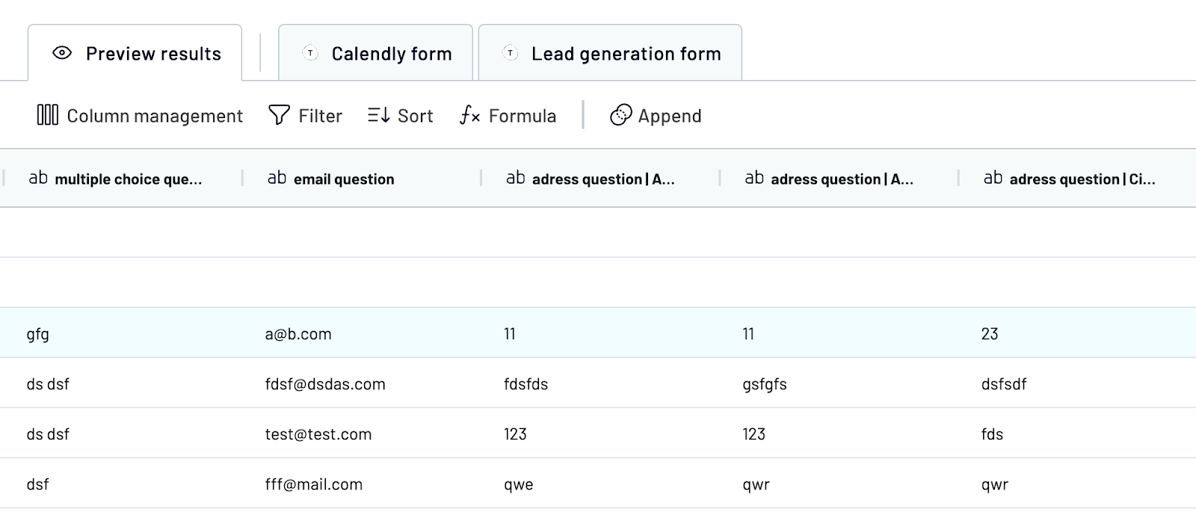
Task: Click the ab type icon of email question
Action: [277, 178]
